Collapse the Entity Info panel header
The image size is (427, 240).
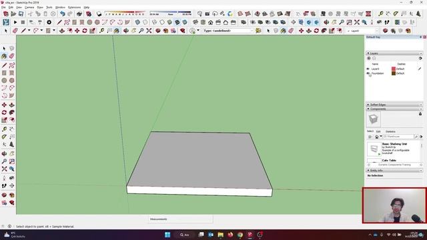tap(394, 171)
